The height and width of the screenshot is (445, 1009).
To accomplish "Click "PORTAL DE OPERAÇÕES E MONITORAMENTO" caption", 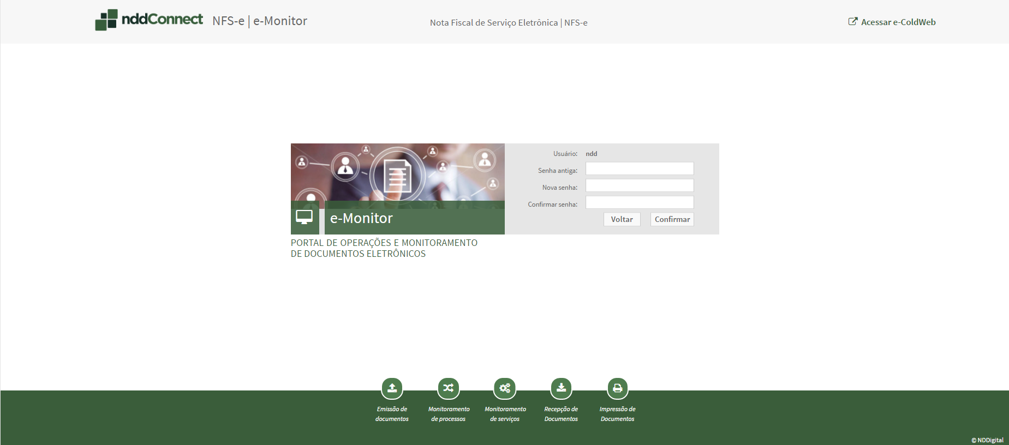I will (384, 243).
